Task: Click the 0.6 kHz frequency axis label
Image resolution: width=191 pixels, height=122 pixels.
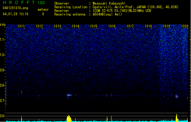Action: 2,116
